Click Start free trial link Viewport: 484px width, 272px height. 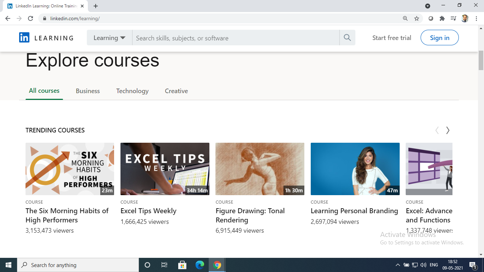392,38
